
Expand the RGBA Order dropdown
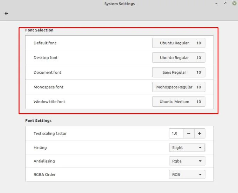[x=187, y=174]
